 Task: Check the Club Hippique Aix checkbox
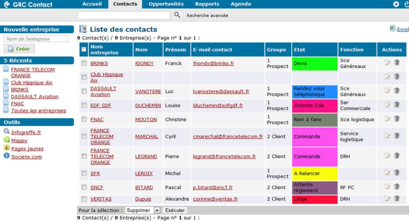pos(84,77)
